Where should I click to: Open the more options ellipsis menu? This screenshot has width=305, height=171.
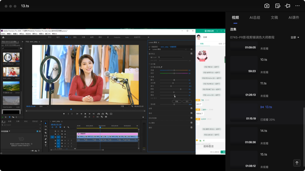pyautogui.click(x=298, y=6)
